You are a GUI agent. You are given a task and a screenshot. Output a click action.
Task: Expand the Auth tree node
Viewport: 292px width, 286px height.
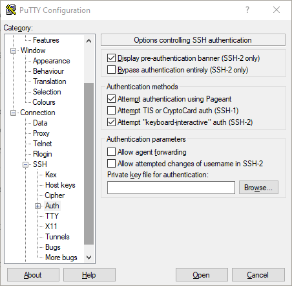pyautogui.click(x=37, y=206)
